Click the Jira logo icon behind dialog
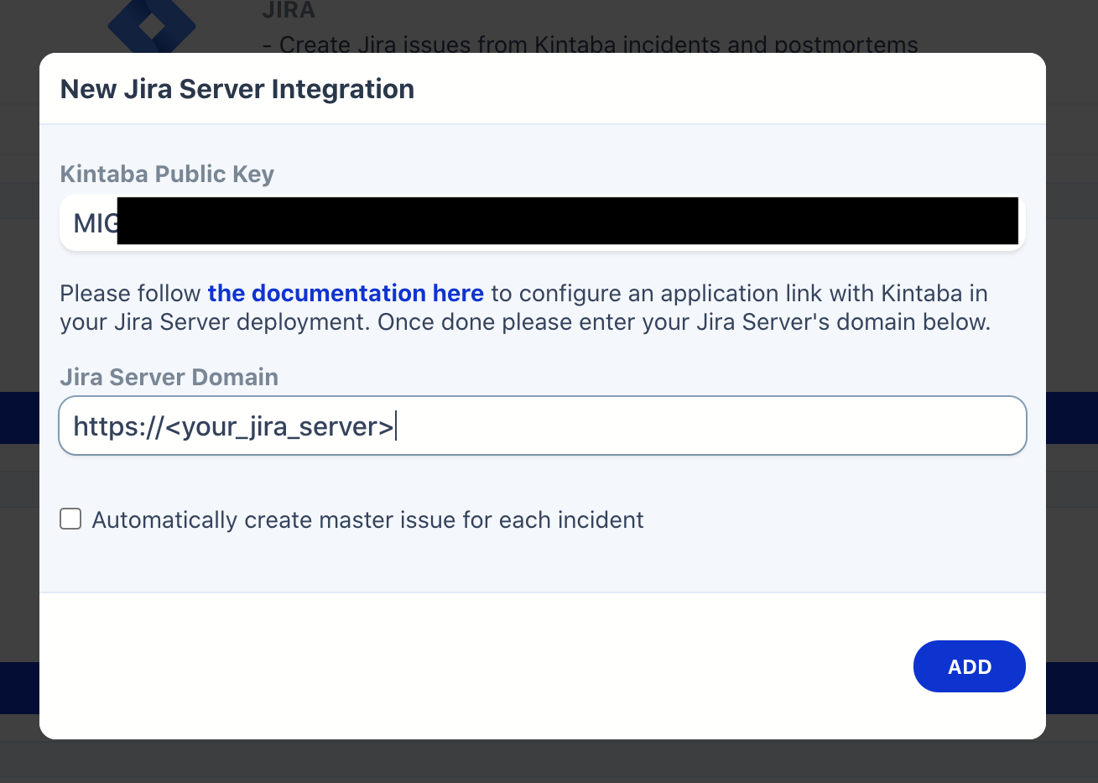This screenshot has width=1098, height=783. (x=152, y=25)
